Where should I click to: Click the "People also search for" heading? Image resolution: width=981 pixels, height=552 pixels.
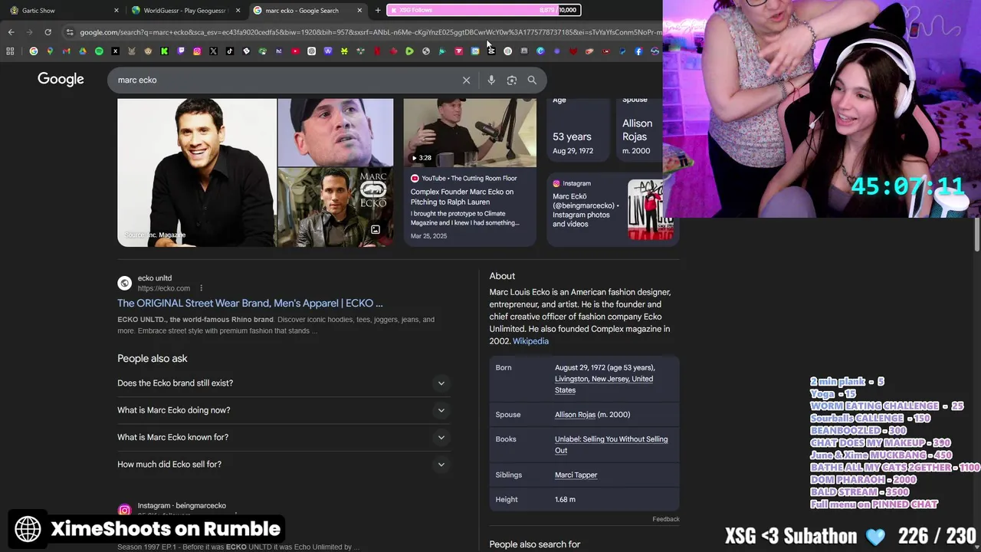[x=535, y=544]
